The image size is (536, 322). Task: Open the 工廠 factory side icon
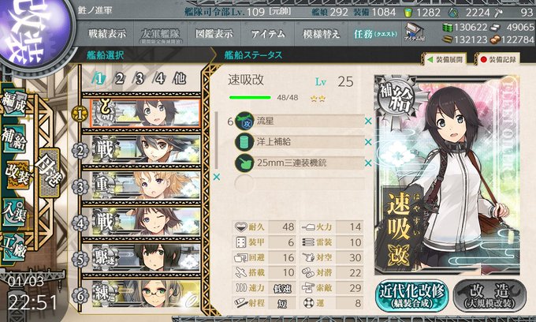click(14, 245)
